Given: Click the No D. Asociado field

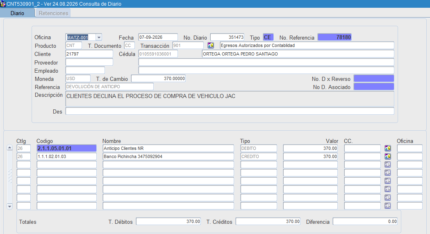Looking at the screenshot, I should [374, 87].
